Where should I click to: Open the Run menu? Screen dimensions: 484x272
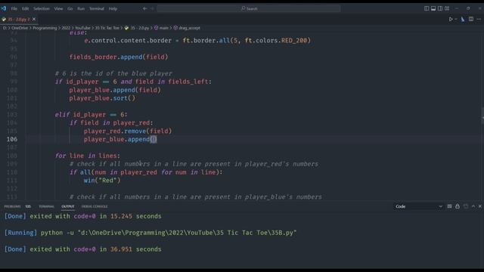(x=81, y=8)
